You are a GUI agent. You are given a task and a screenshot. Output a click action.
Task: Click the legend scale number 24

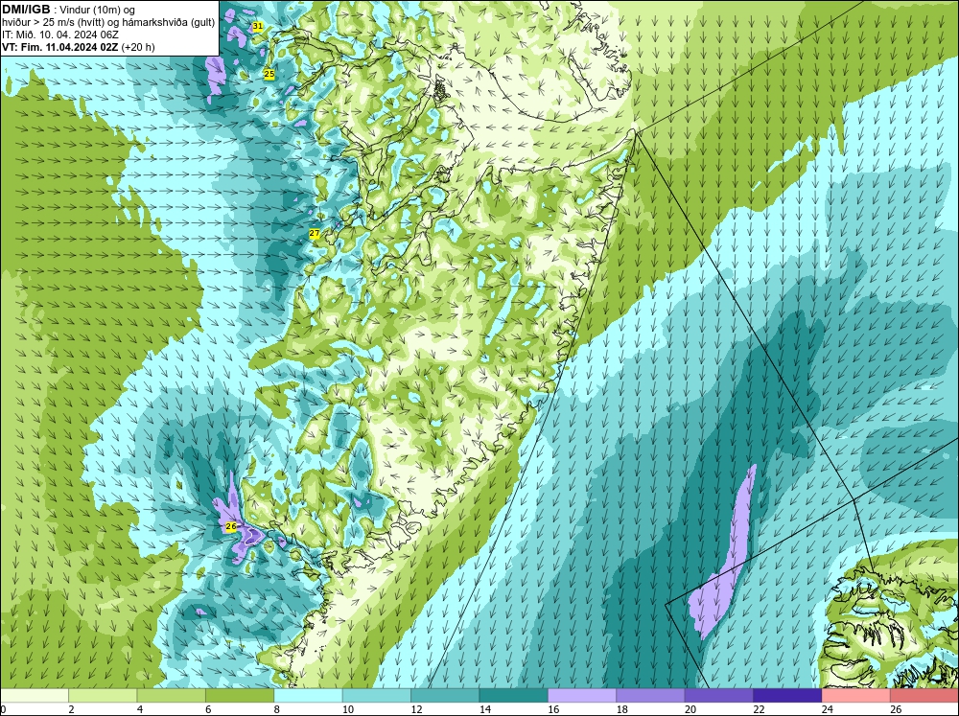click(827, 709)
